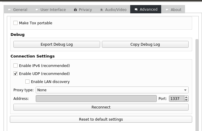Click Copy Debug Log button
The height and width of the screenshot is (131, 202).
coord(145,44)
